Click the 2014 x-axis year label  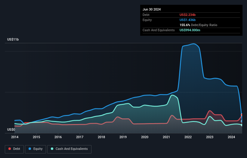point(15,137)
